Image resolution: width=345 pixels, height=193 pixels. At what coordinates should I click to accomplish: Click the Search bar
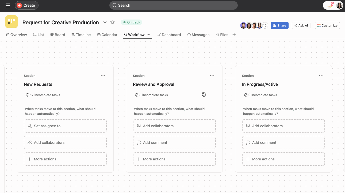tap(173, 5)
